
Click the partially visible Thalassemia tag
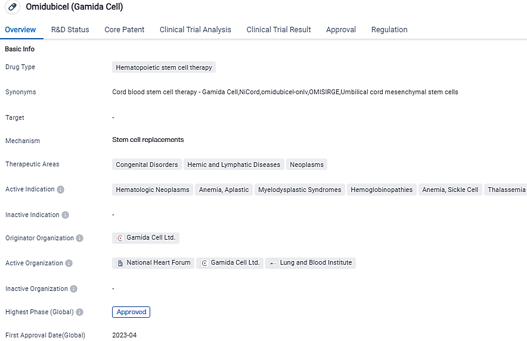pyautogui.click(x=506, y=190)
